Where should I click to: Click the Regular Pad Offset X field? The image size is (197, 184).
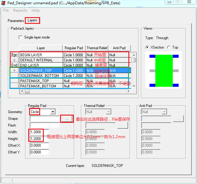(x=40, y=145)
